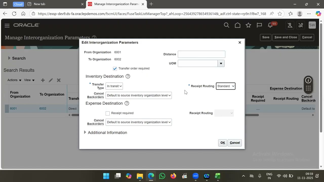Expand the Search section
Viewport: 324px width, 182px height.
point(9,58)
